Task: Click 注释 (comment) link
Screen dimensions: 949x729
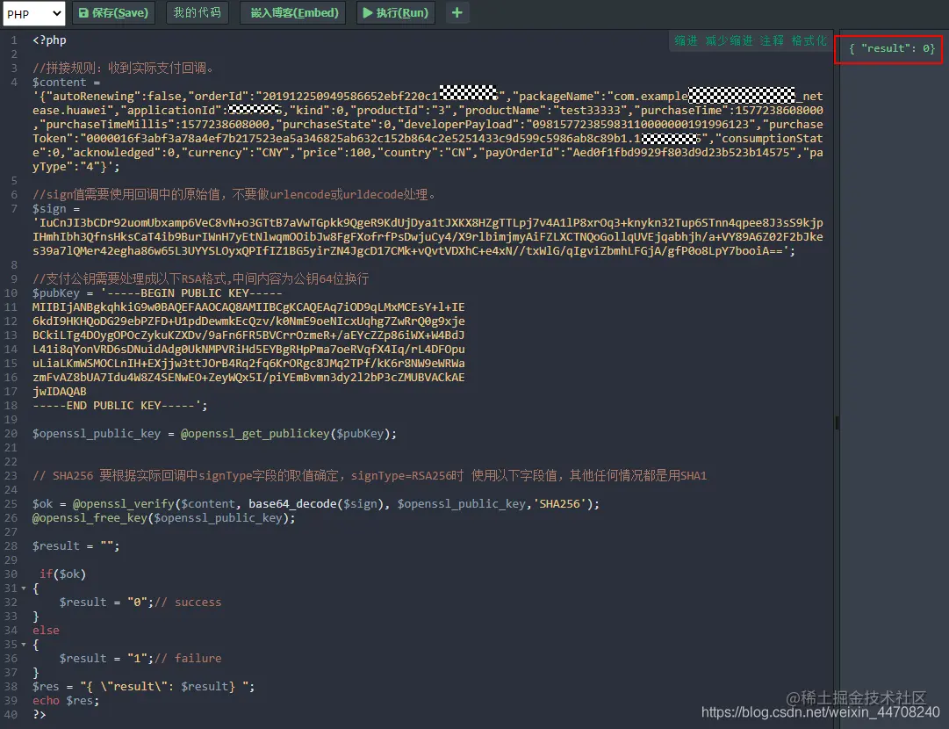Action: coord(773,40)
